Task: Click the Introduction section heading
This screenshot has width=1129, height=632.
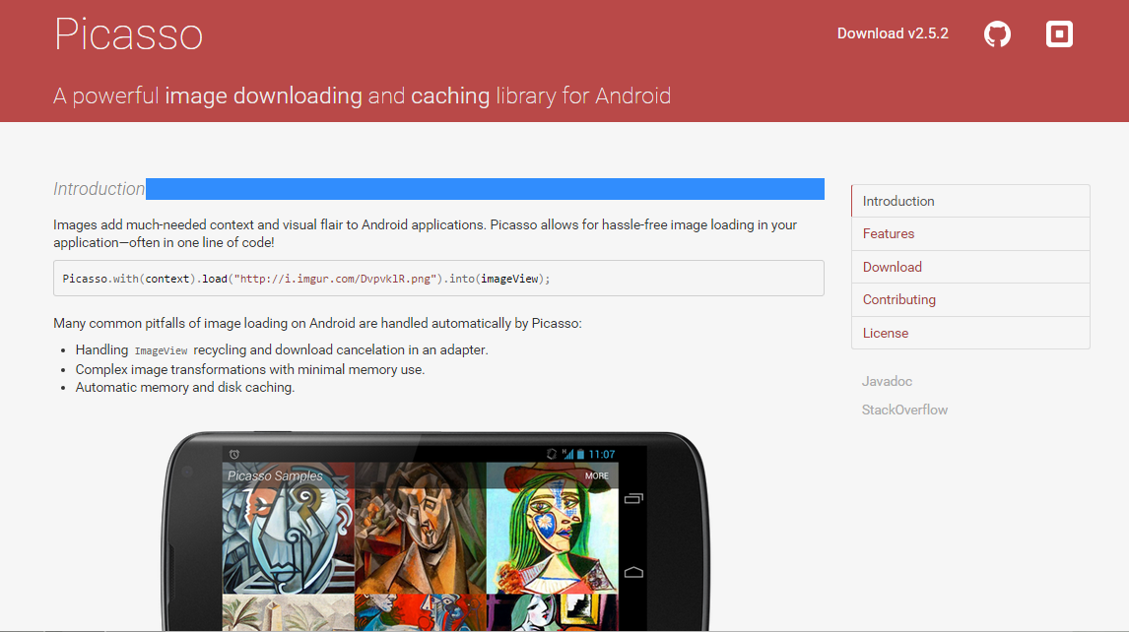Action: [x=100, y=189]
